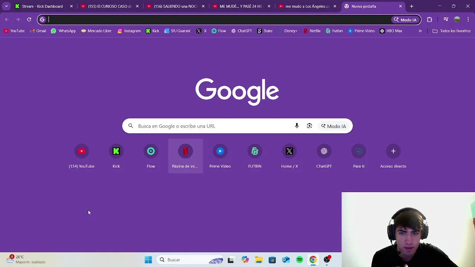475x267 pixels.
Task: Open the YouTube bookmark
Action: [14, 31]
